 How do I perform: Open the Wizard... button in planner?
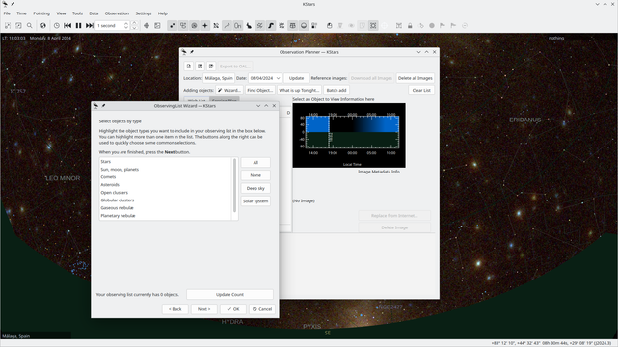pyautogui.click(x=229, y=91)
